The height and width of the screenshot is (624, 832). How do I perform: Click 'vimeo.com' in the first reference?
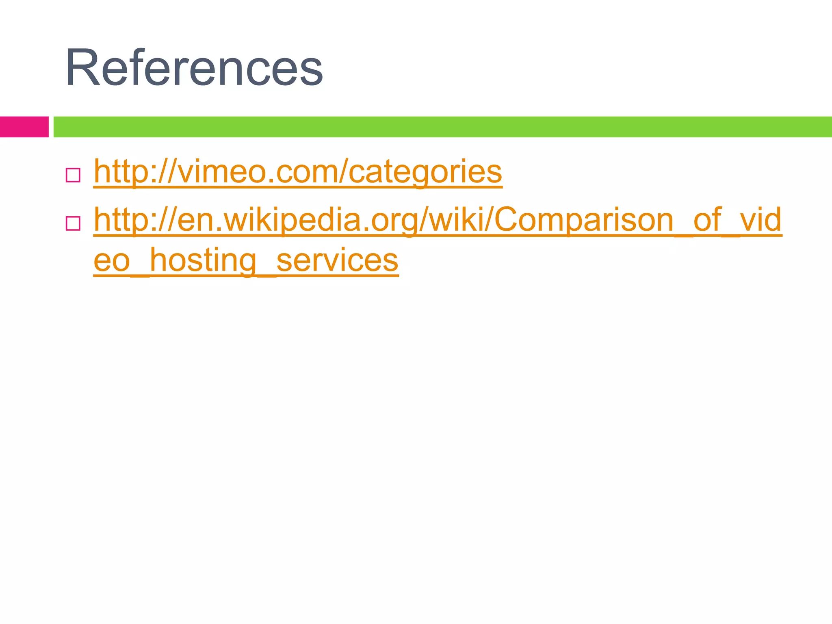point(257,172)
